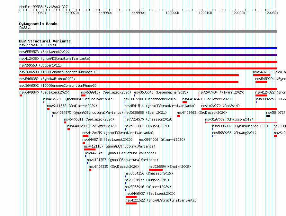
Task: Select nsv4127730 (gnomADStructuralVariants) label
Action: [x=79, y=99]
